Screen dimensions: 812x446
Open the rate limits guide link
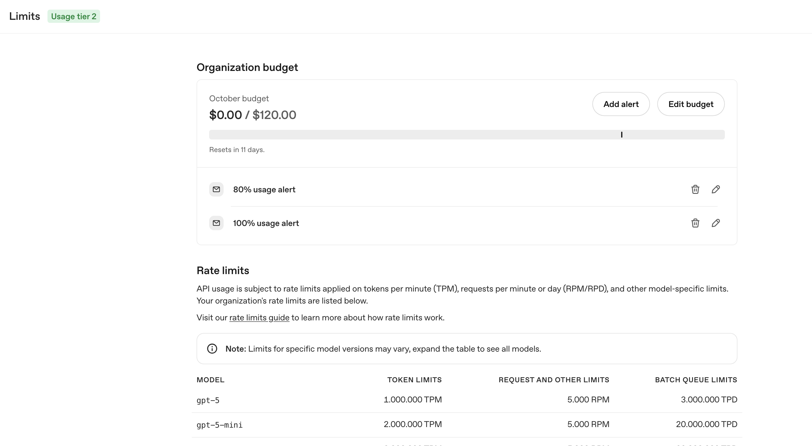click(x=259, y=318)
